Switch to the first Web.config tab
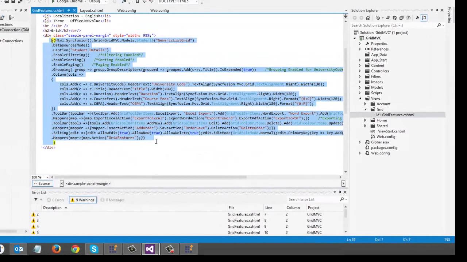467x262 pixels. pyautogui.click(x=127, y=10)
